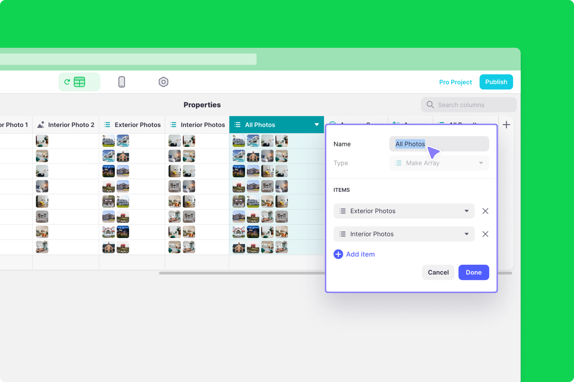
Task: Open the data editor table icon
Action: pos(79,82)
